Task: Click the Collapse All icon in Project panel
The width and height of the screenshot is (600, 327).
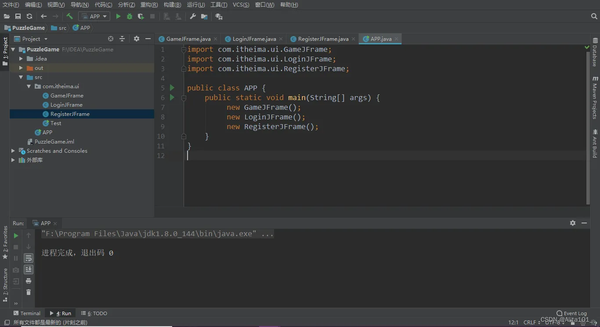Action: (122, 39)
